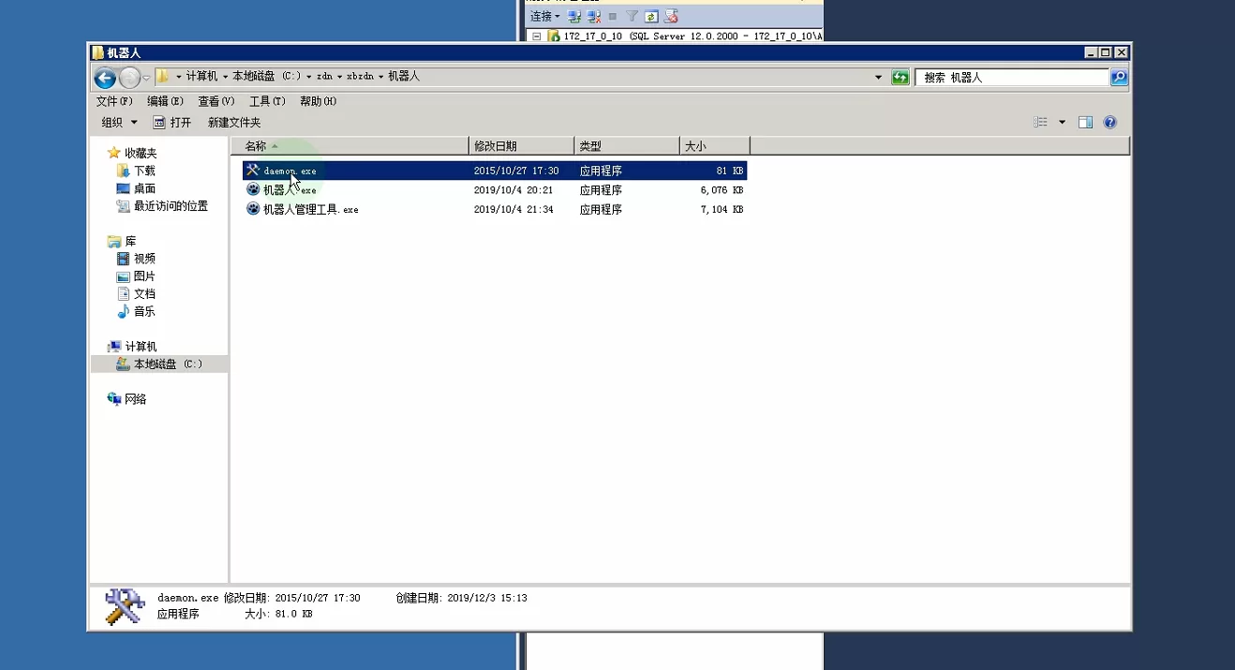Open the address bar history dropdown
The width and height of the screenshot is (1235, 670).
[878, 78]
